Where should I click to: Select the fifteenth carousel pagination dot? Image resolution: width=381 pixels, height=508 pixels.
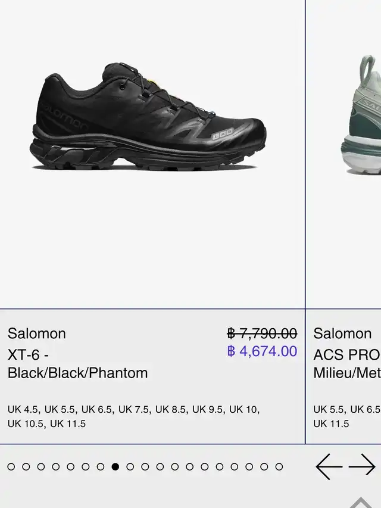(x=220, y=466)
